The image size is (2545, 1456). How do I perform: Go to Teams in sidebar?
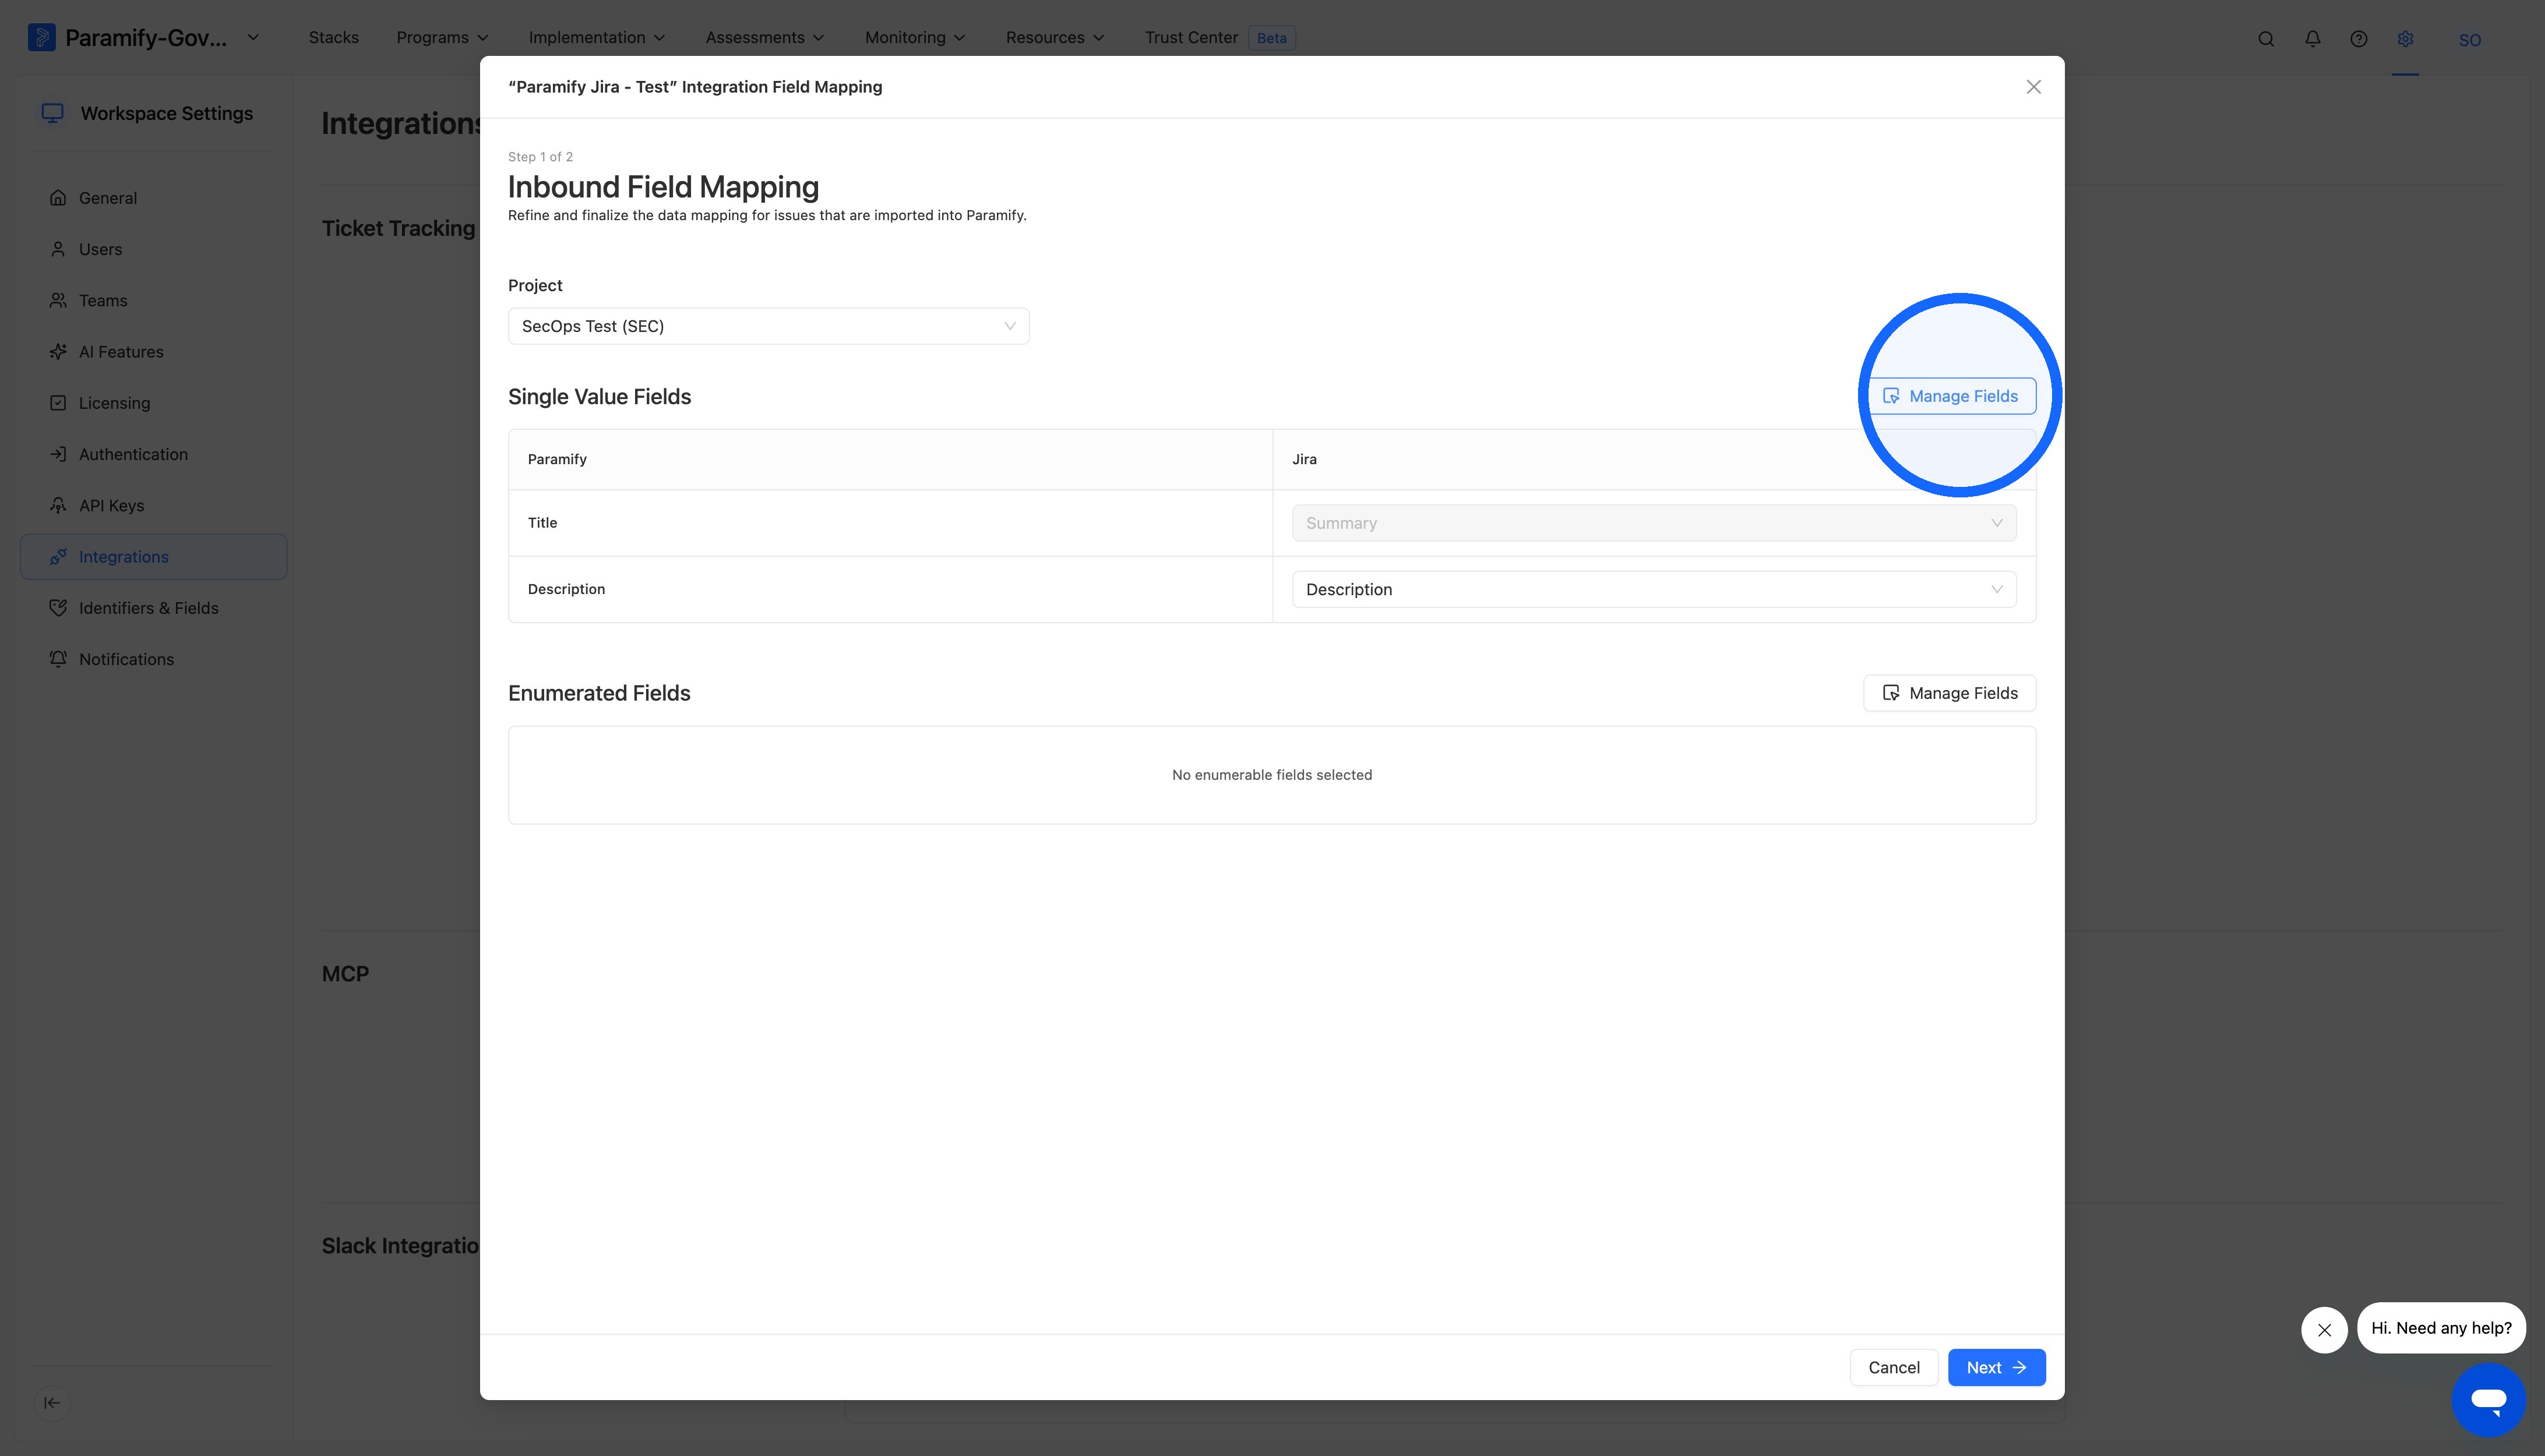154,300
